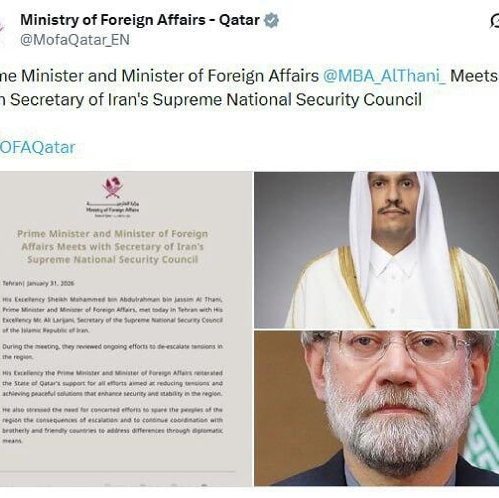Click the Tehran January 31 dateline
Image resolution: width=499 pixels, height=498 pixels.
pyautogui.click(x=38, y=283)
